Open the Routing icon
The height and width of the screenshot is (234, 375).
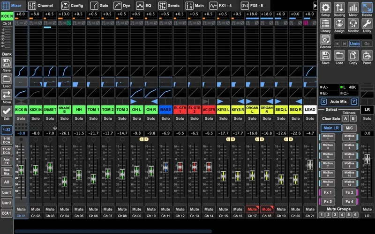point(339,7)
